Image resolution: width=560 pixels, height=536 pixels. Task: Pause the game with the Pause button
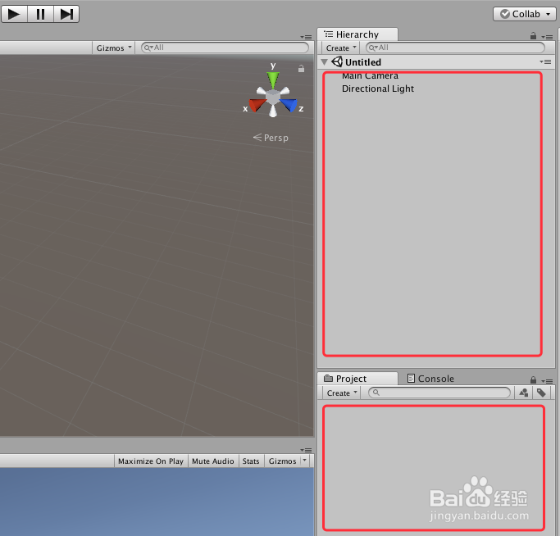click(x=40, y=14)
